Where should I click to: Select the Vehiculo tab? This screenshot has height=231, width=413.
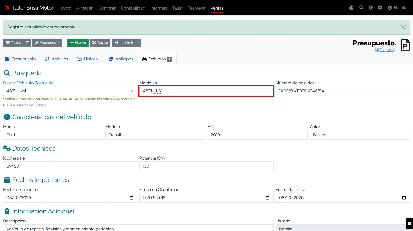tap(157, 59)
